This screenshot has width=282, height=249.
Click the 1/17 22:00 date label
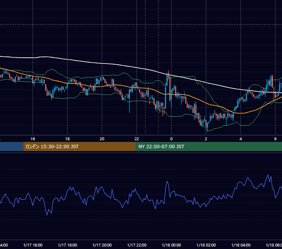(x=137, y=245)
